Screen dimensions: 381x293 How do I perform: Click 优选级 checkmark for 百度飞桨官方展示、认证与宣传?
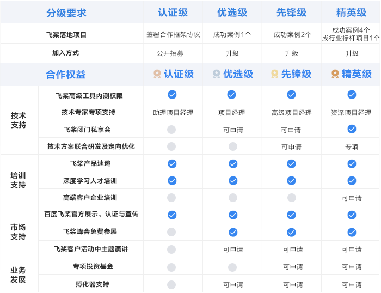tap(233, 215)
